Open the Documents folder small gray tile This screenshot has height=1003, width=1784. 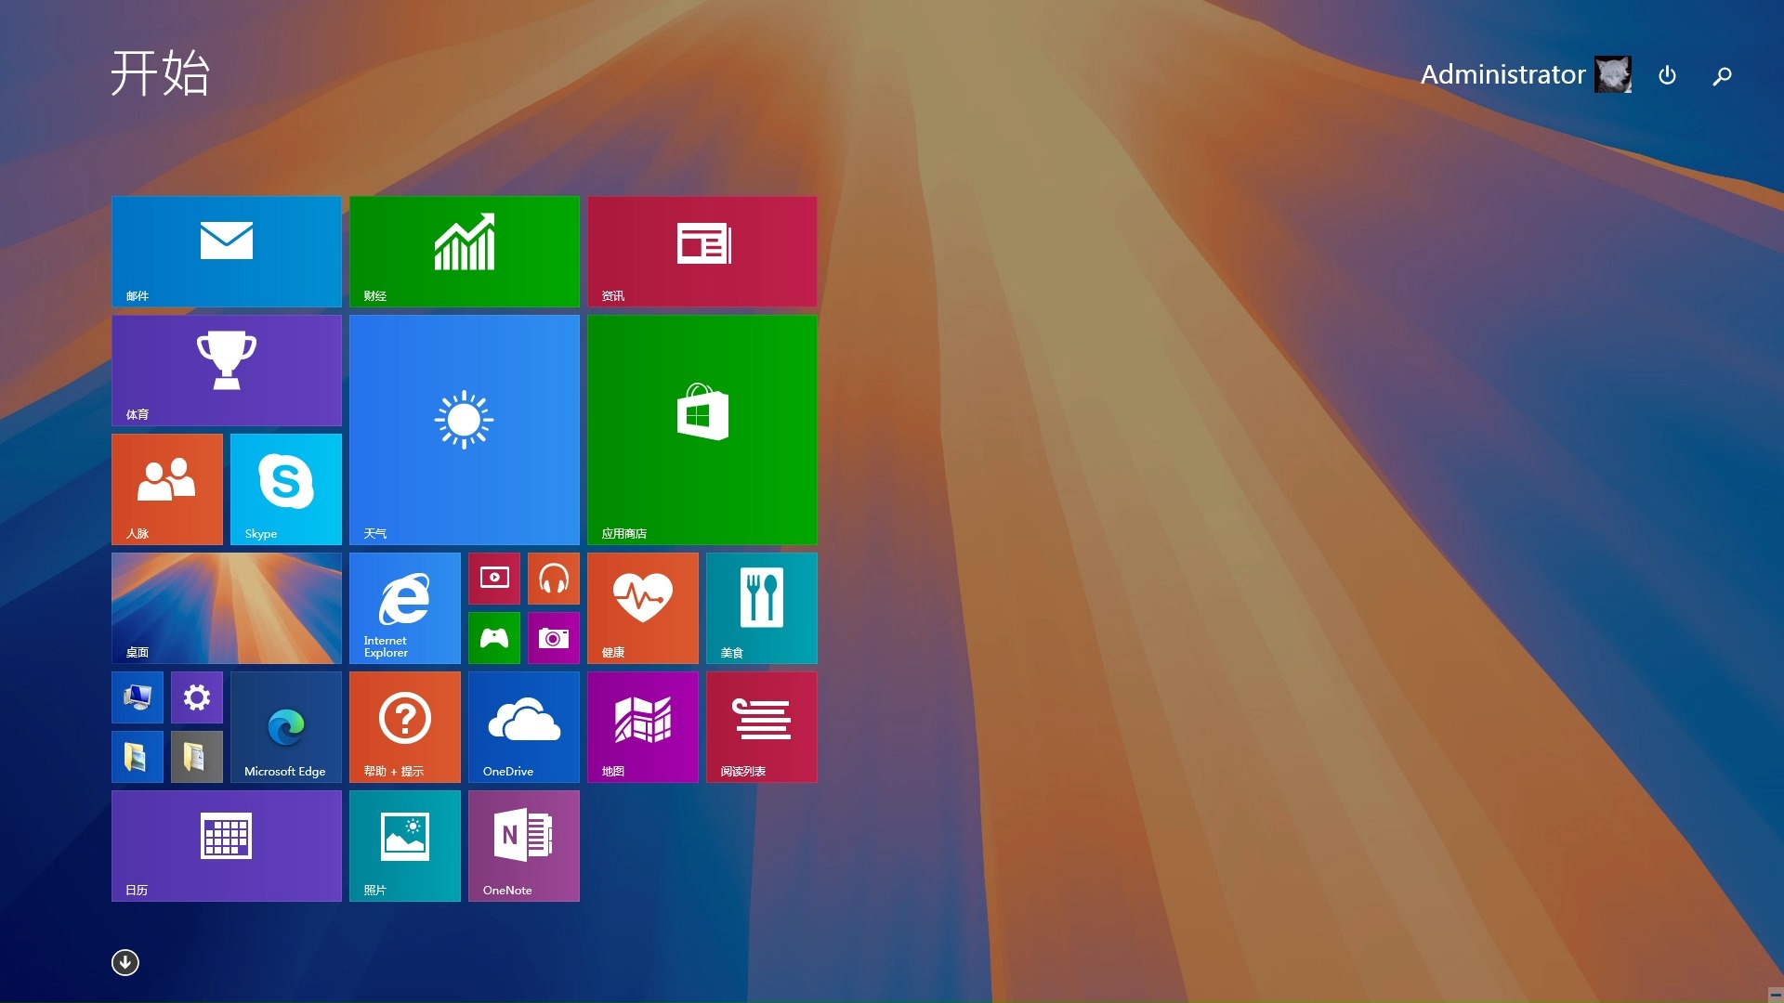tap(197, 757)
